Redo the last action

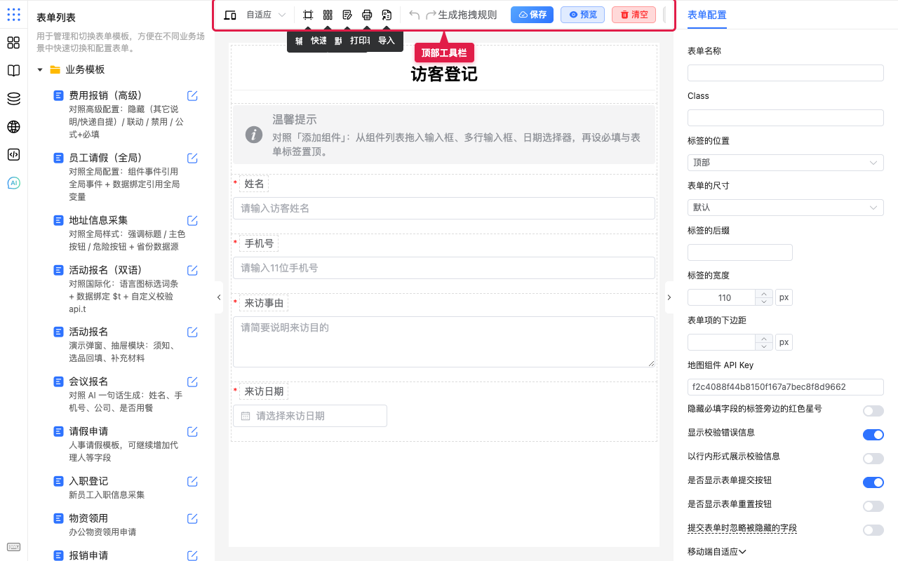pos(431,15)
